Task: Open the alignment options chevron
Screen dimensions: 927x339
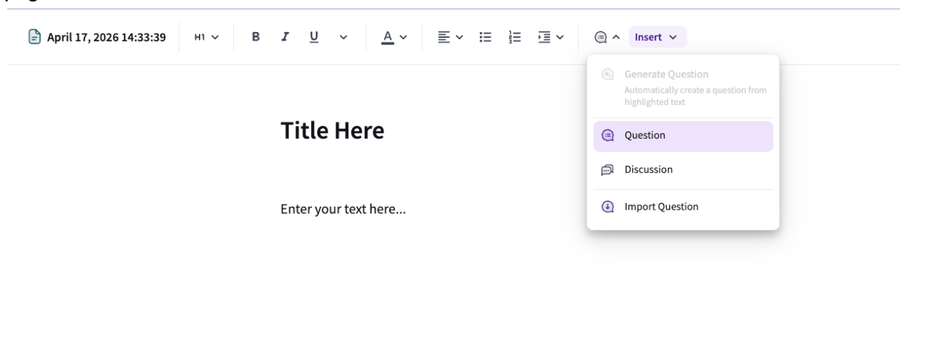Action: [x=459, y=37]
